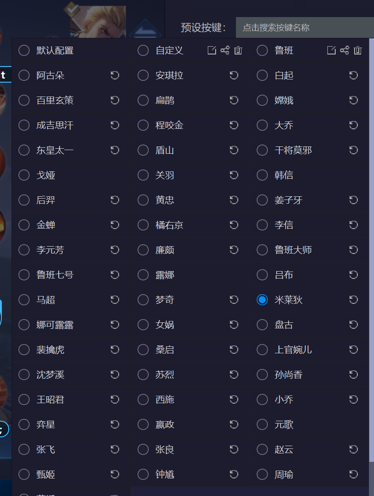Select the 默认配置 radio button
Image resolution: width=374 pixels, height=496 pixels.
pyautogui.click(x=24, y=50)
